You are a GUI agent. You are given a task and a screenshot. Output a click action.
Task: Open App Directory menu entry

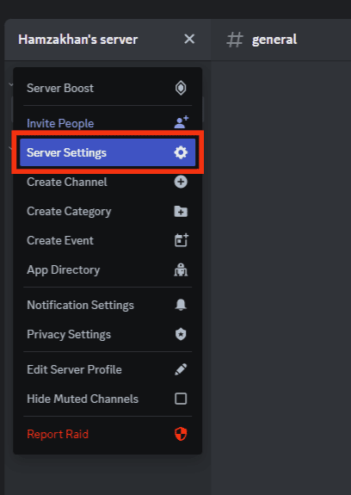coord(108,270)
